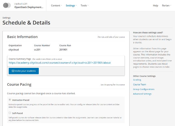Click the Instructor-Paced label text
The height and width of the screenshot is (126, 175).
tap(21, 100)
